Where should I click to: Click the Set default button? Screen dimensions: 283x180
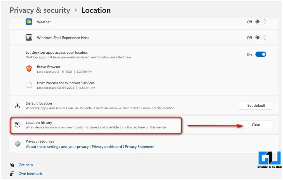coord(256,105)
